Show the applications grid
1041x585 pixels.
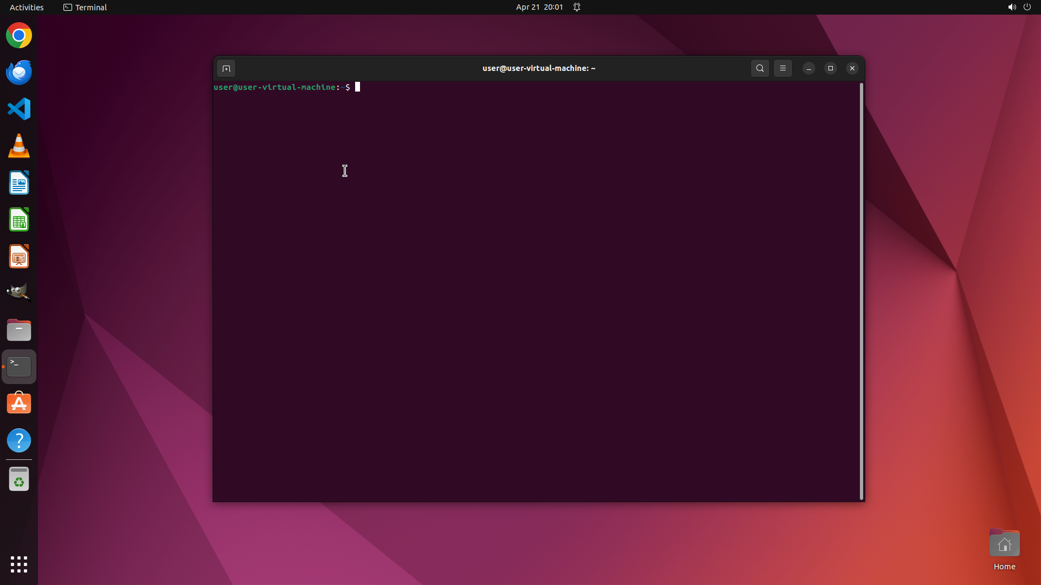19,564
